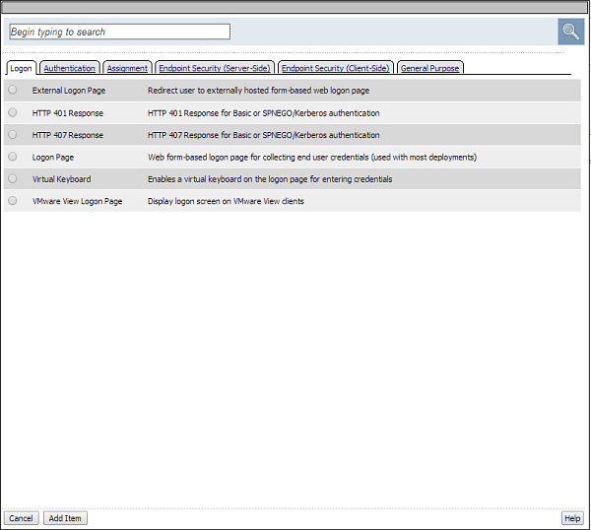Switch to Endpoint Security (Client-Side) tab
This screenshot has width=591, height=530.
click(336, 68)
